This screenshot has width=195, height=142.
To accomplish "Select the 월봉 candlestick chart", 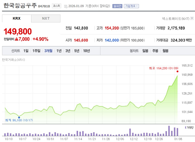I will point(165,51).
